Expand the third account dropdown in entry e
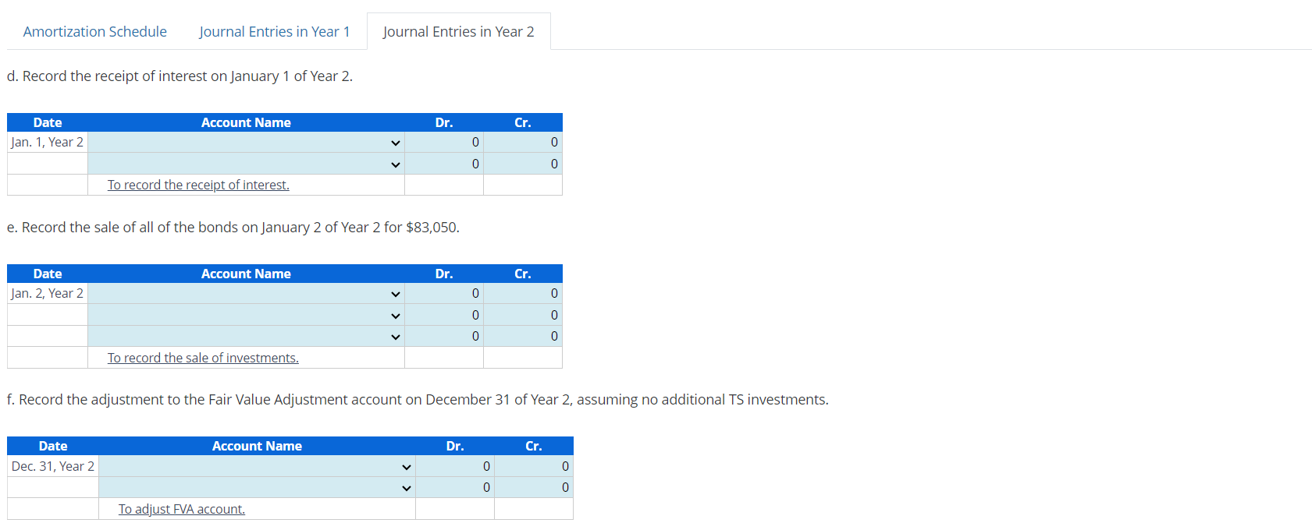This screenshot has height=530, width=1312. pyautogui.click(x=396, y=336)
